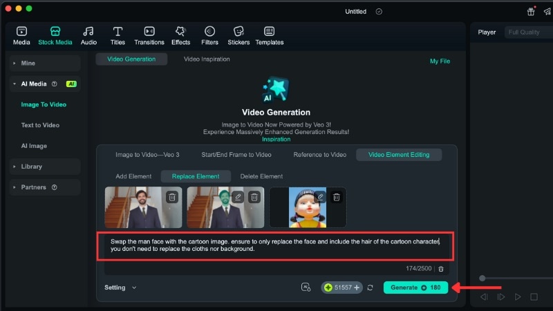Open the Titles panel

[x=118, y=36]
